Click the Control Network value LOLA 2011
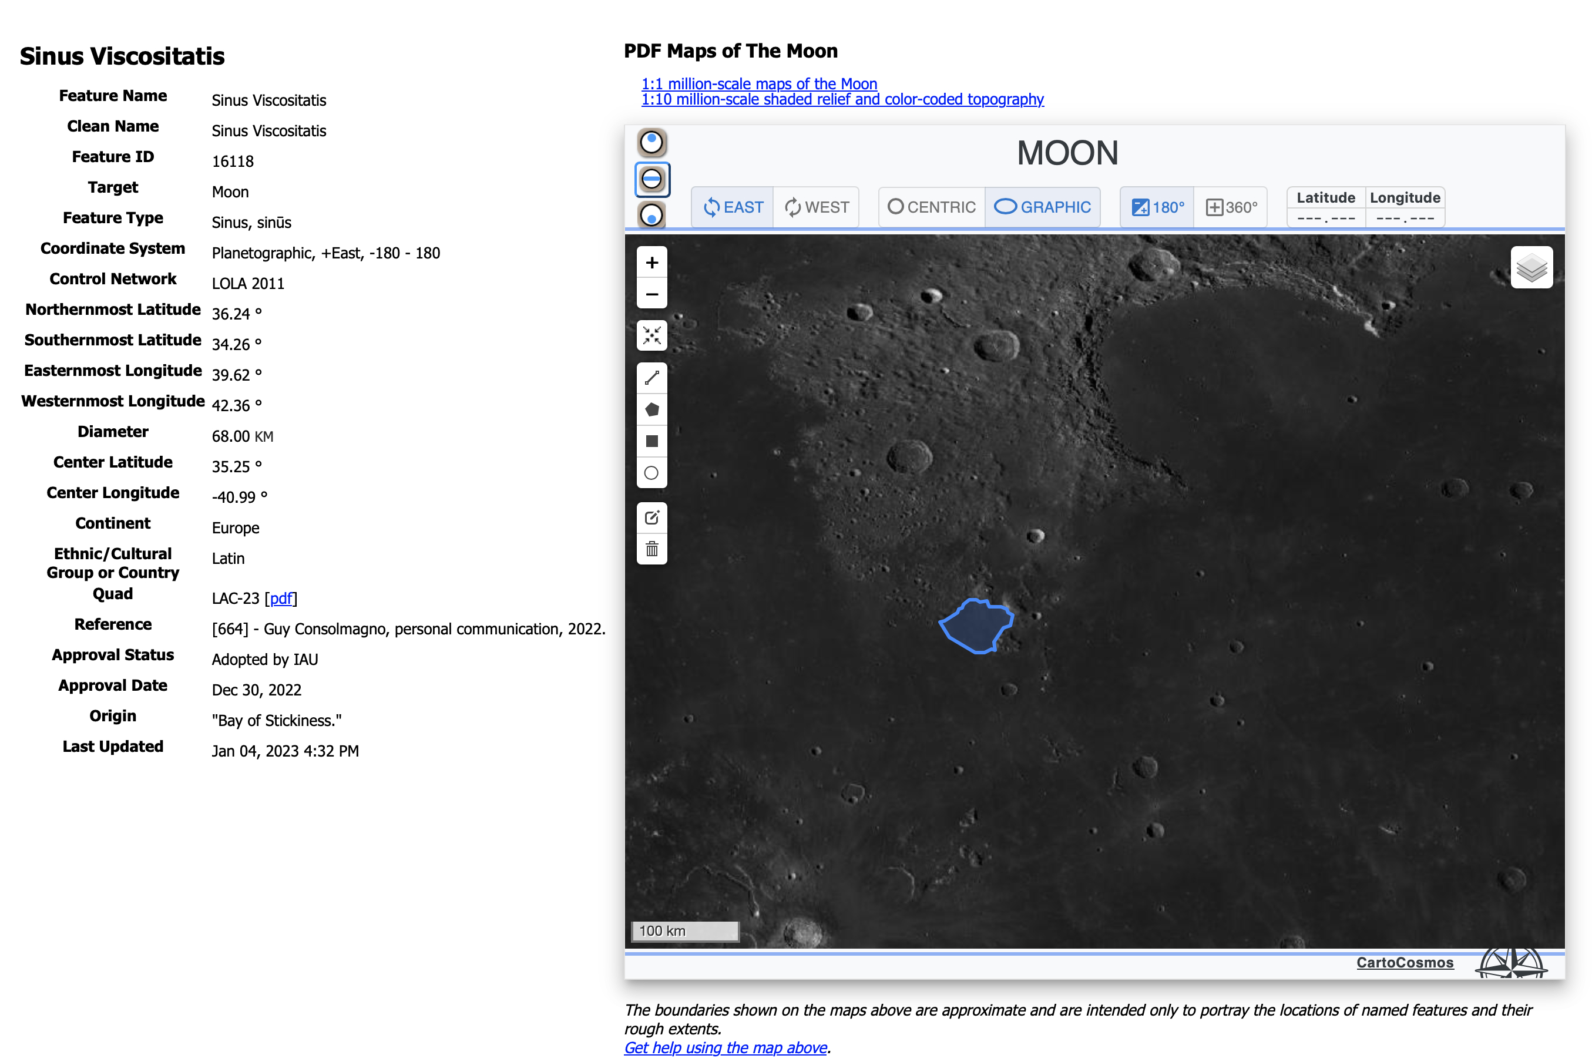1592x1062 pixels. (248, 284)
